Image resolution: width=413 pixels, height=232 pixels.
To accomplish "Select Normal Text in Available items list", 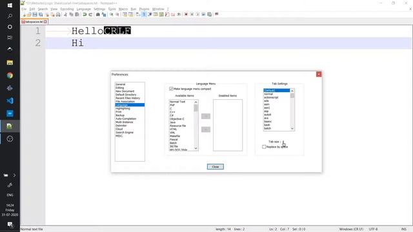I will coord(181,102).
